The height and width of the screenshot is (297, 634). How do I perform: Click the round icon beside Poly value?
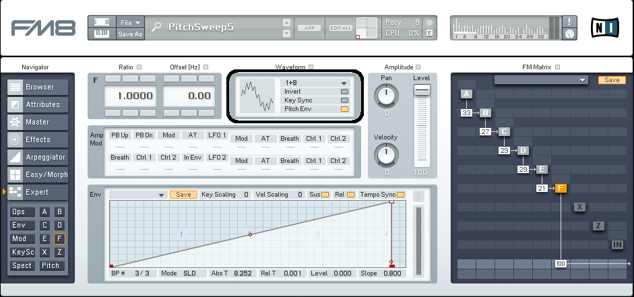(429, 23)
